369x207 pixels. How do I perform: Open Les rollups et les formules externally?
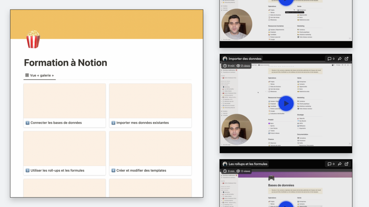click(346, 164)
